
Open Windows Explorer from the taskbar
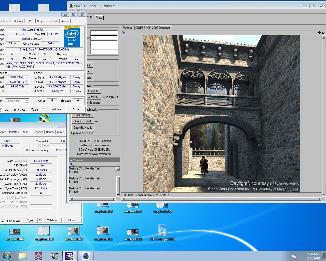coord(23,256)
